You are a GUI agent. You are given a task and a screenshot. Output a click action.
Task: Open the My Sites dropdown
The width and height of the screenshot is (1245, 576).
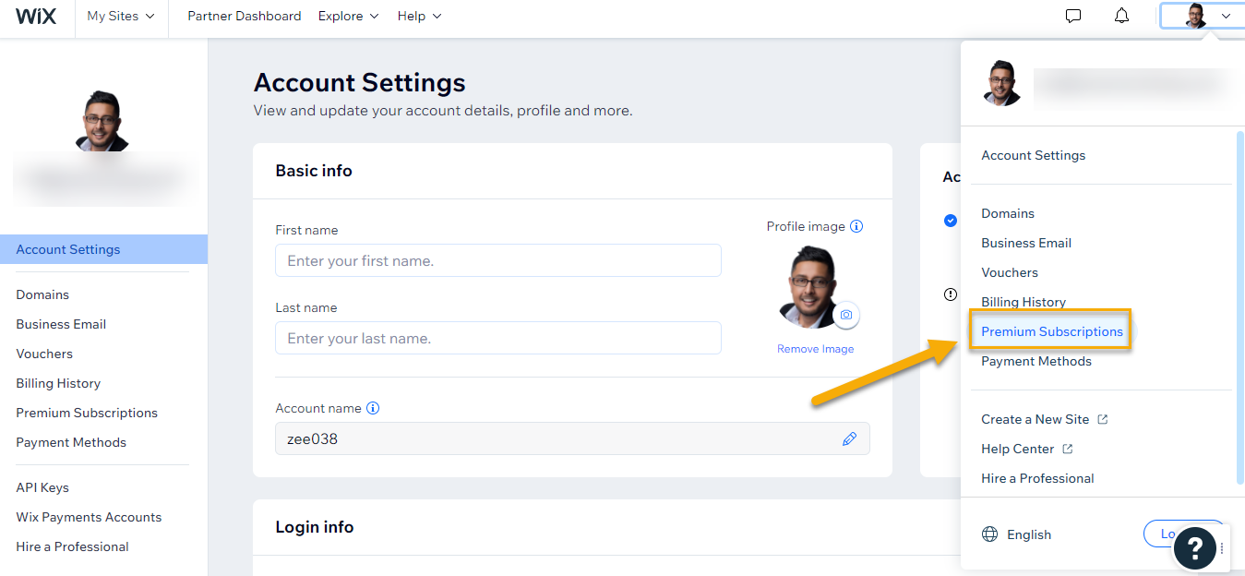[x=120, y=16]
